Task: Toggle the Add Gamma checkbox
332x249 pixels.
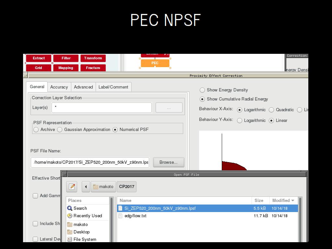Action: click(35, 196)
